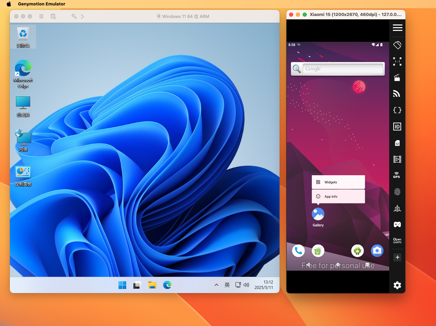436x326 pixels.
Task: Open the GPS widget in Genymotion
Action: point(397,175)
